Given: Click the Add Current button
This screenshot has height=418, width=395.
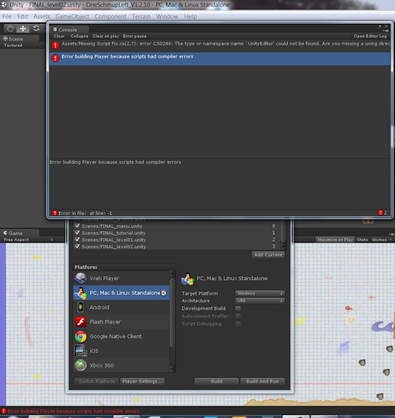Looking at the screenshot, I should coord(268,255).
